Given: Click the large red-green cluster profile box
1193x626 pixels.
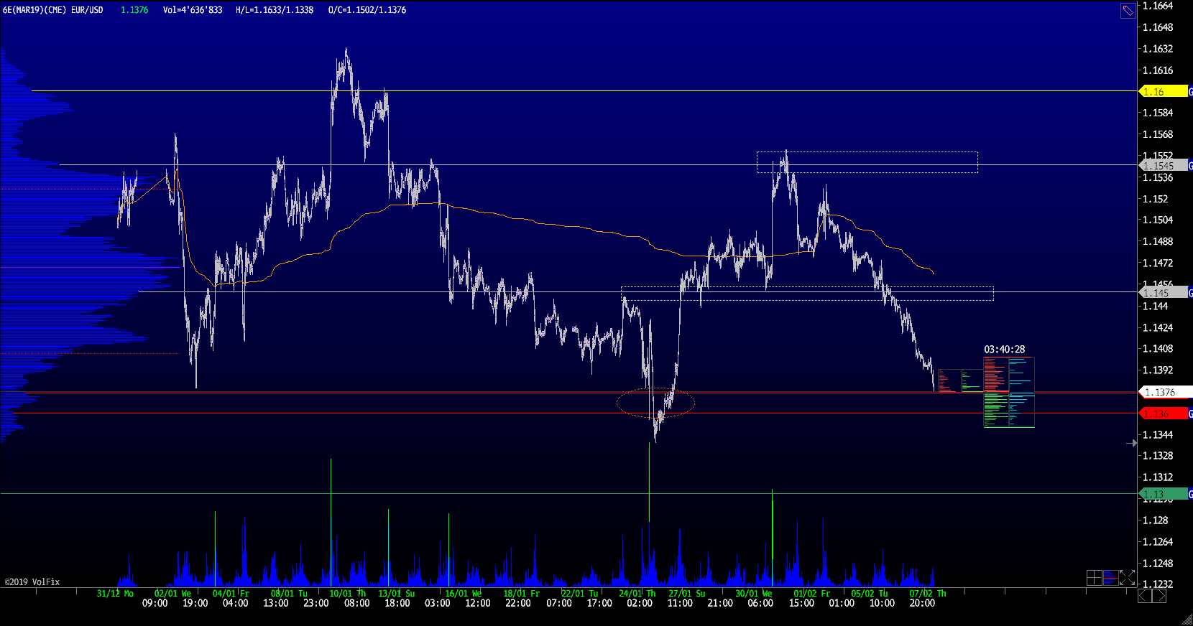Looking at the screenshot, I should pyautogui.click(x=995, y=391).
